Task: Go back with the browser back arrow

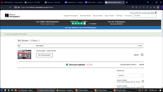Action: [x=2, y=7]
